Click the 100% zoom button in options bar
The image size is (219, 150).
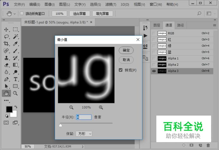tap(59, 14)
